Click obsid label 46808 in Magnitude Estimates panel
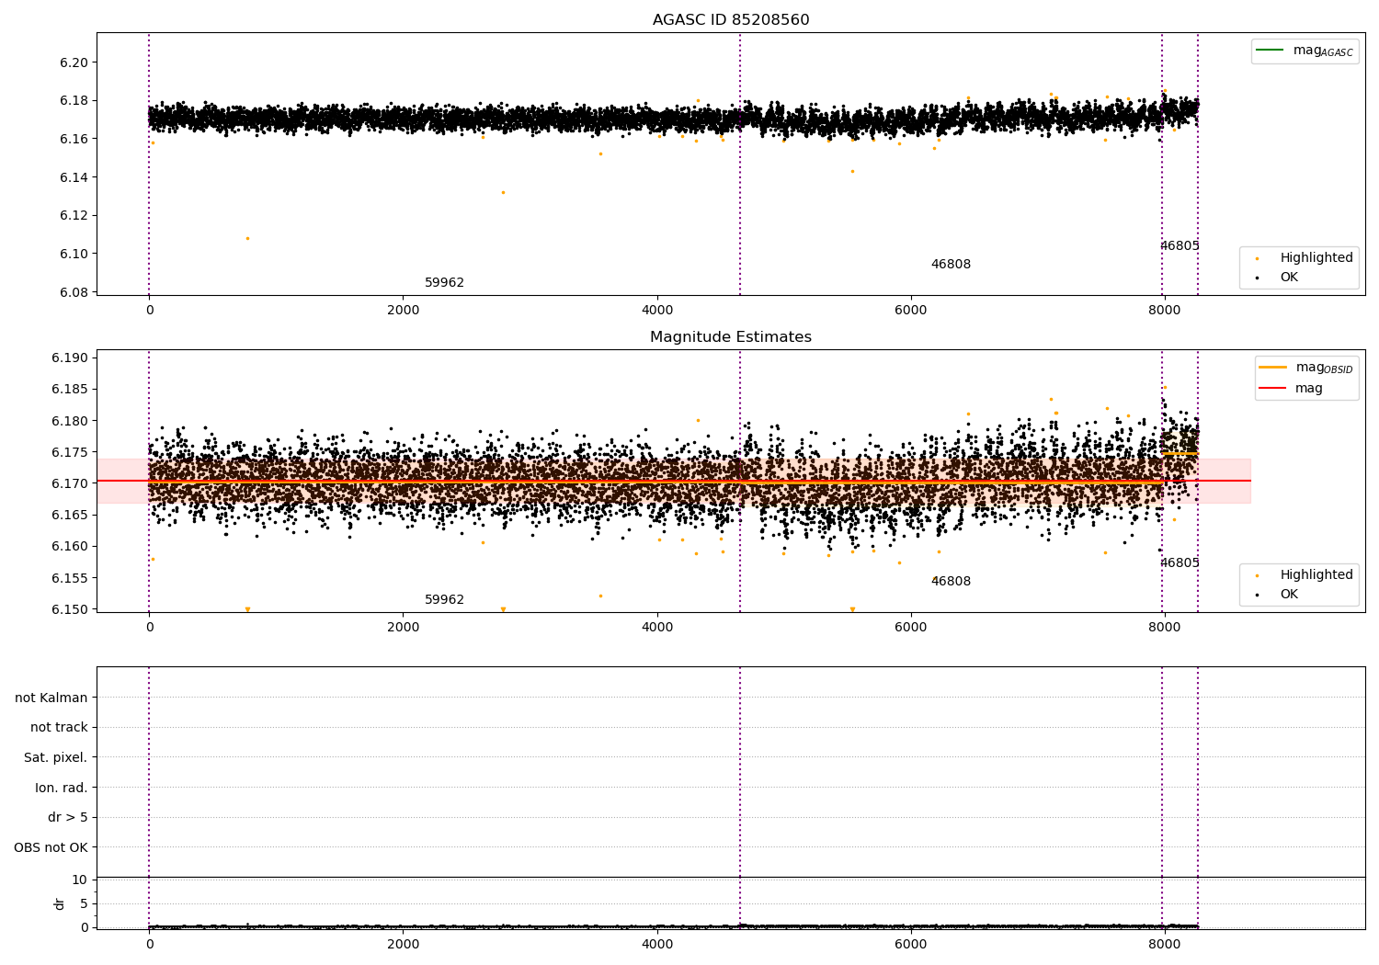Image resolution: width=1379 pixels, height=965 pixels. (951, 582)
